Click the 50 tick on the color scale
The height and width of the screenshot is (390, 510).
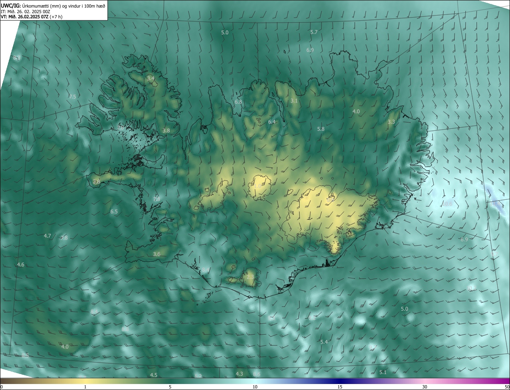507,387
